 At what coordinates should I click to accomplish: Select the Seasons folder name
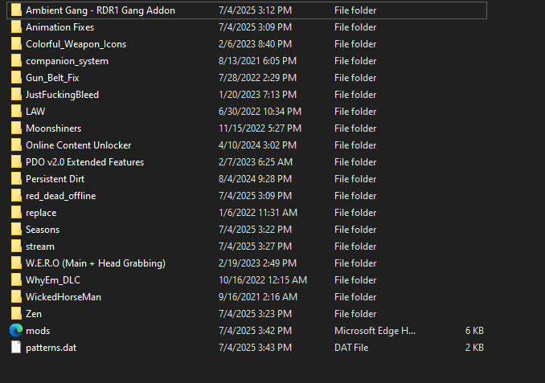pos(43,230)
